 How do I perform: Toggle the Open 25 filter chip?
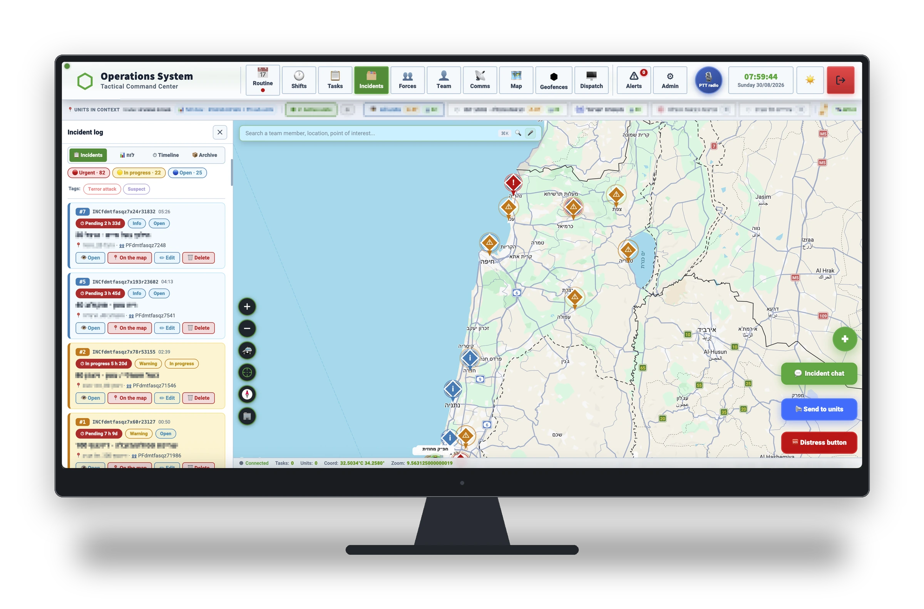point(187,173)
